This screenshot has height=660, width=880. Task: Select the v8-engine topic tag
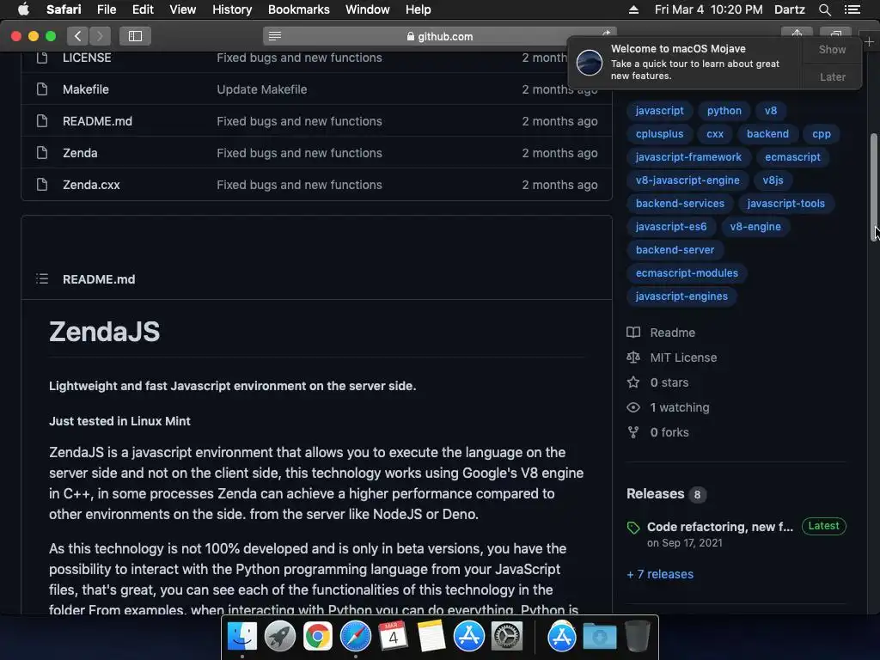click(755, 227)
